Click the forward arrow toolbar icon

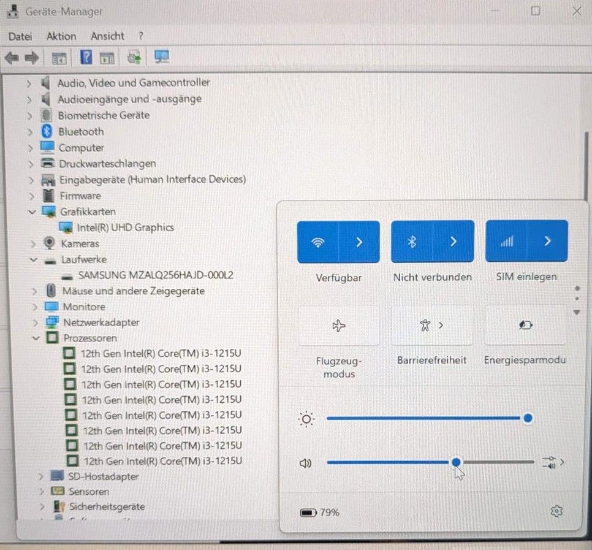pos(32,58)
